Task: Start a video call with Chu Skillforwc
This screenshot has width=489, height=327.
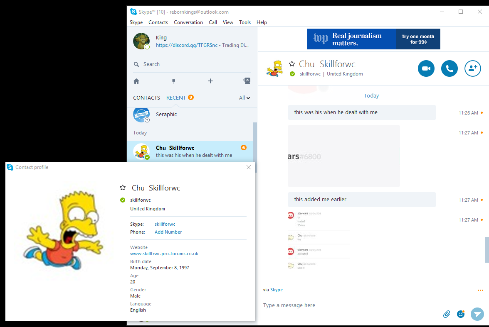Action: point(426,68)
